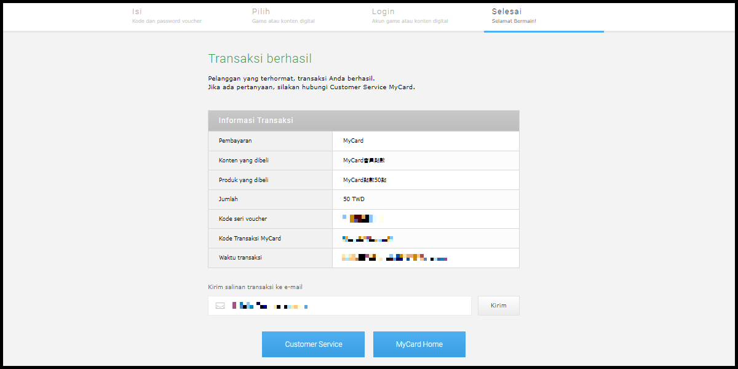The height and width of the screenshot is (369, 738).
Task: Click the Kode seri voucher label
Action: pyautogui.click(x=243, y=219)
